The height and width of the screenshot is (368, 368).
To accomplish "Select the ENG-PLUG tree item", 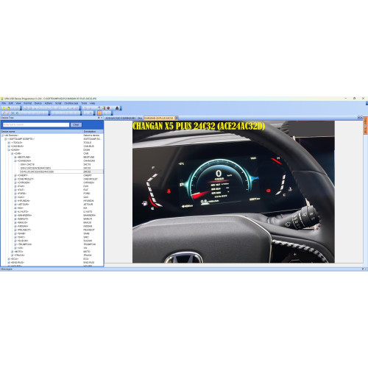I will click(x=18, y=263).
